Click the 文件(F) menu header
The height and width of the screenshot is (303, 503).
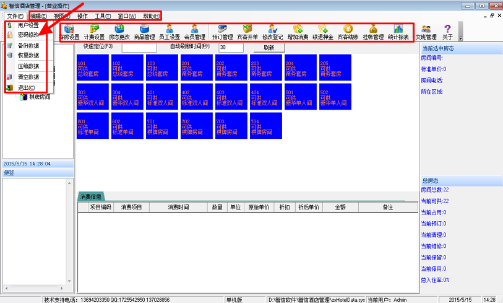[15, 16]
